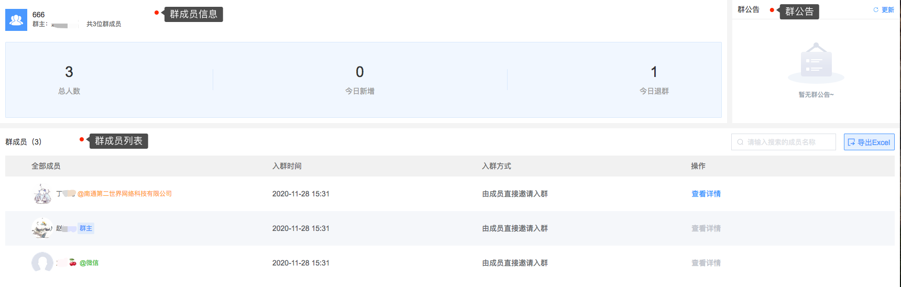Viewport: 901px width, 287px height.
Task: Focus the member name search field
Action: point(784,142)
